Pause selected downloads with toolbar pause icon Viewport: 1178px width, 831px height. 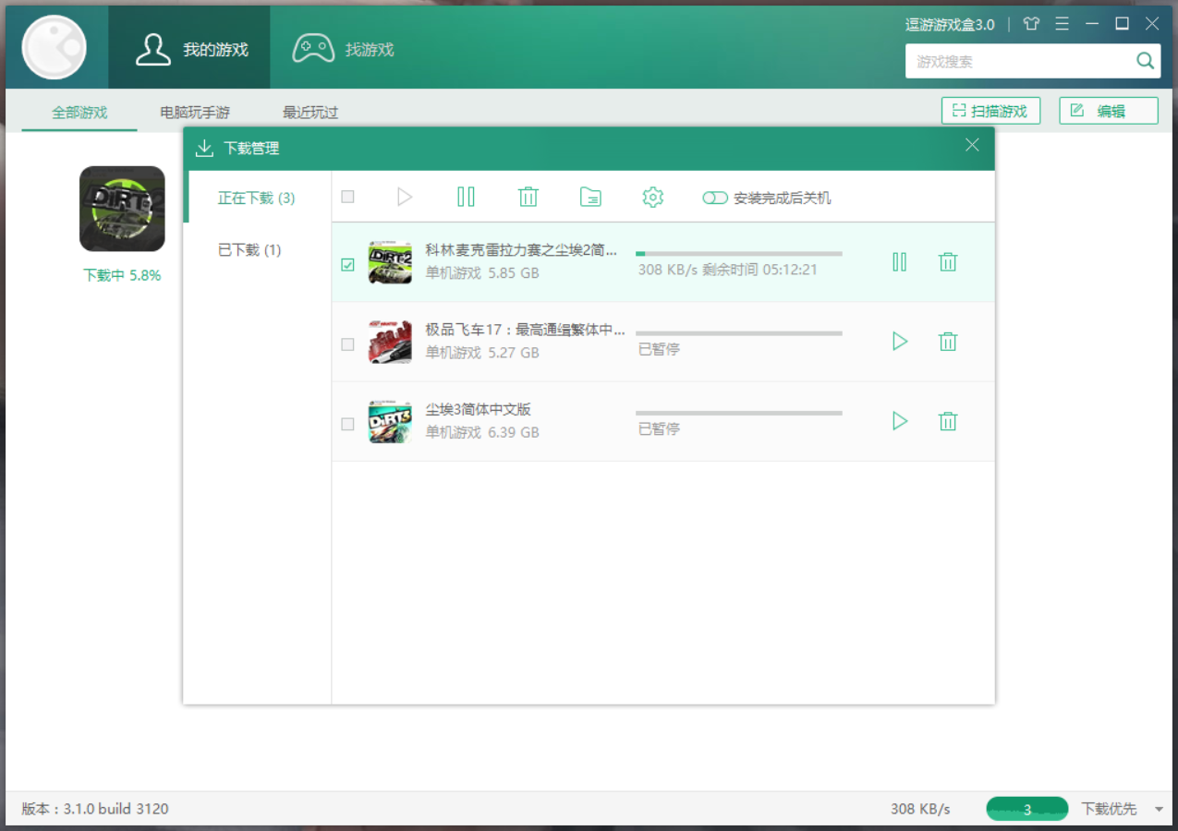coord(466,197)
